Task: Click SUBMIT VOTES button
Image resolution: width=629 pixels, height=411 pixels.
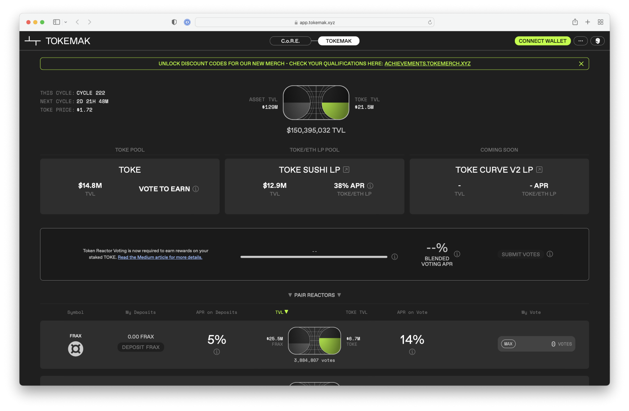Action: (x=521, y=254)
